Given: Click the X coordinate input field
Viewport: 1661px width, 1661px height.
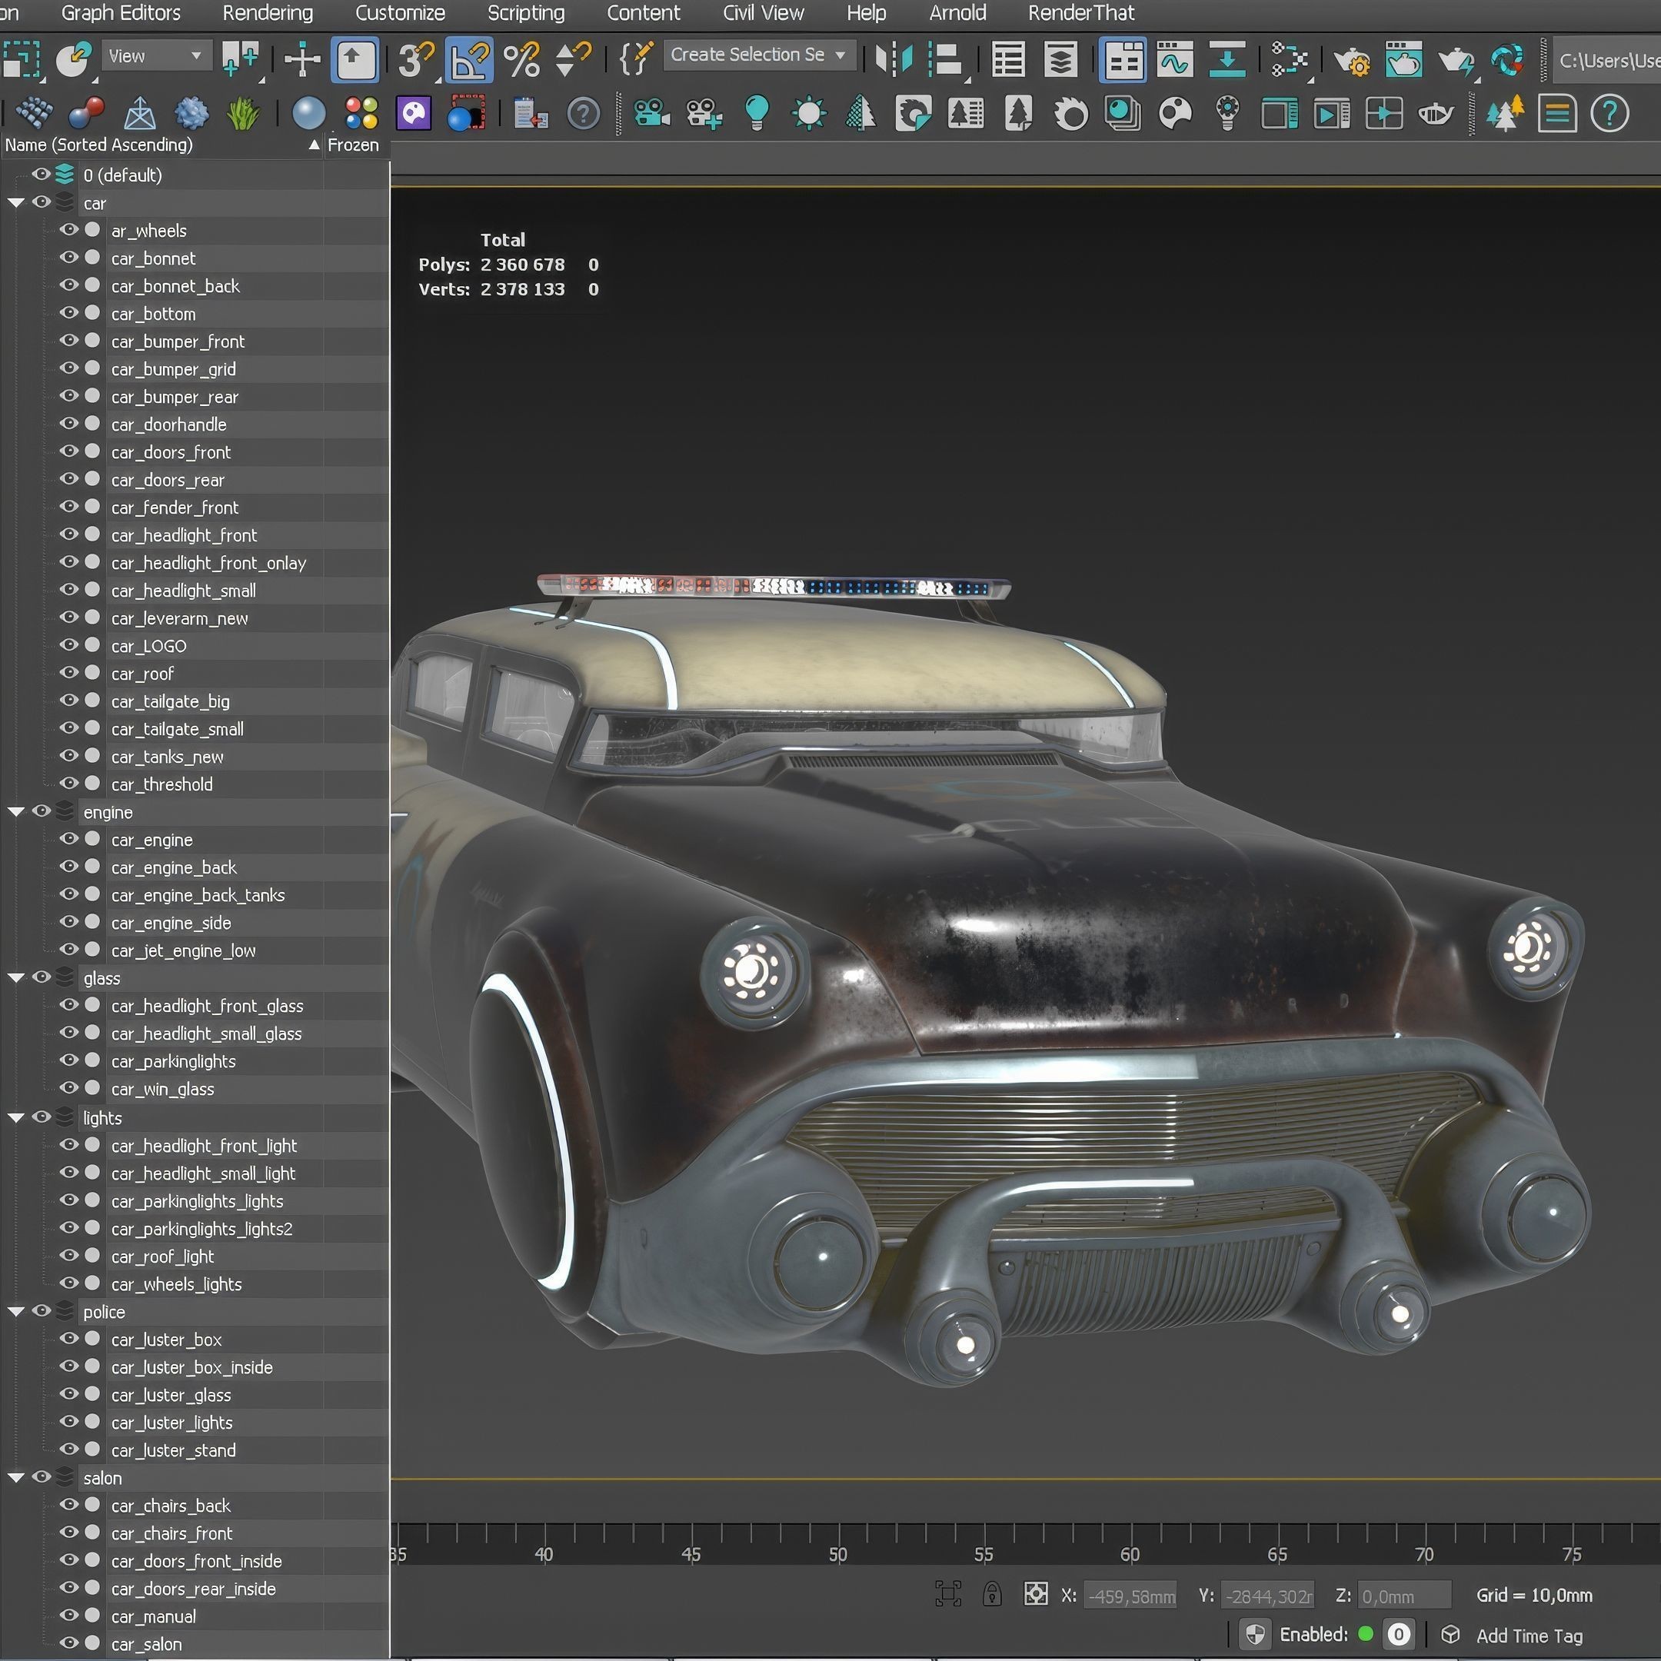Looking at the screenshot, I should click(1130, 1594).
